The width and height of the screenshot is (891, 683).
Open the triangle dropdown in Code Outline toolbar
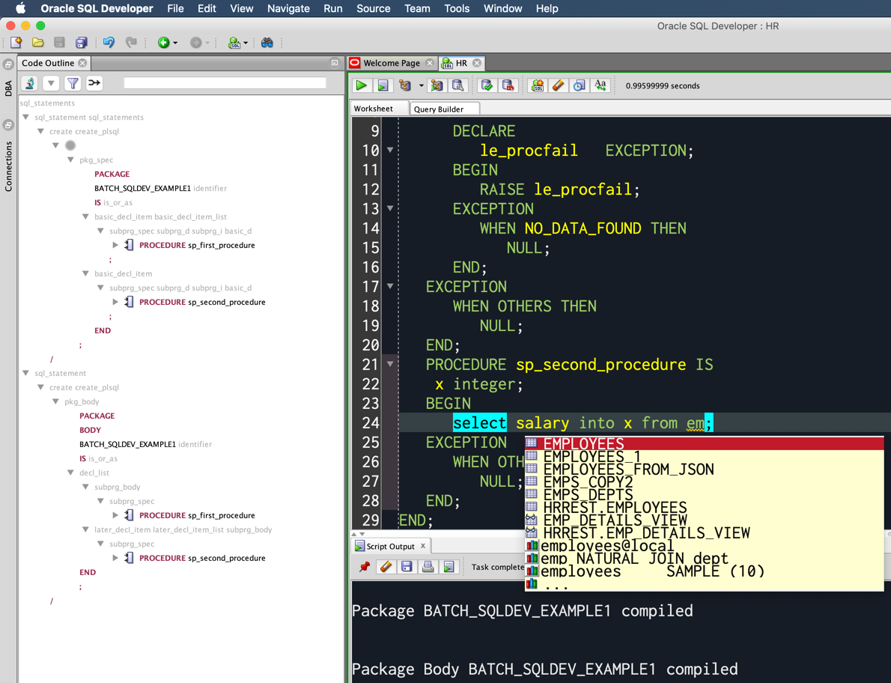51,84
